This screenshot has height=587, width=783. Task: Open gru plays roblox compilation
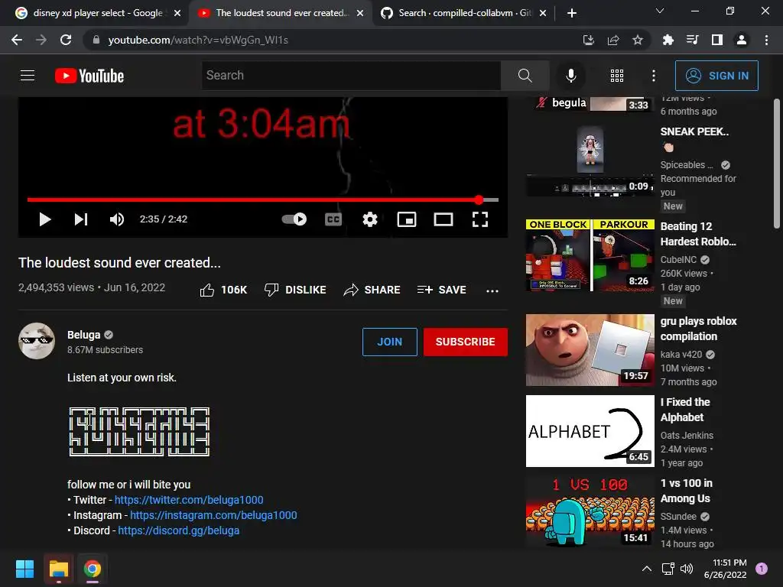tap(590, 350)
